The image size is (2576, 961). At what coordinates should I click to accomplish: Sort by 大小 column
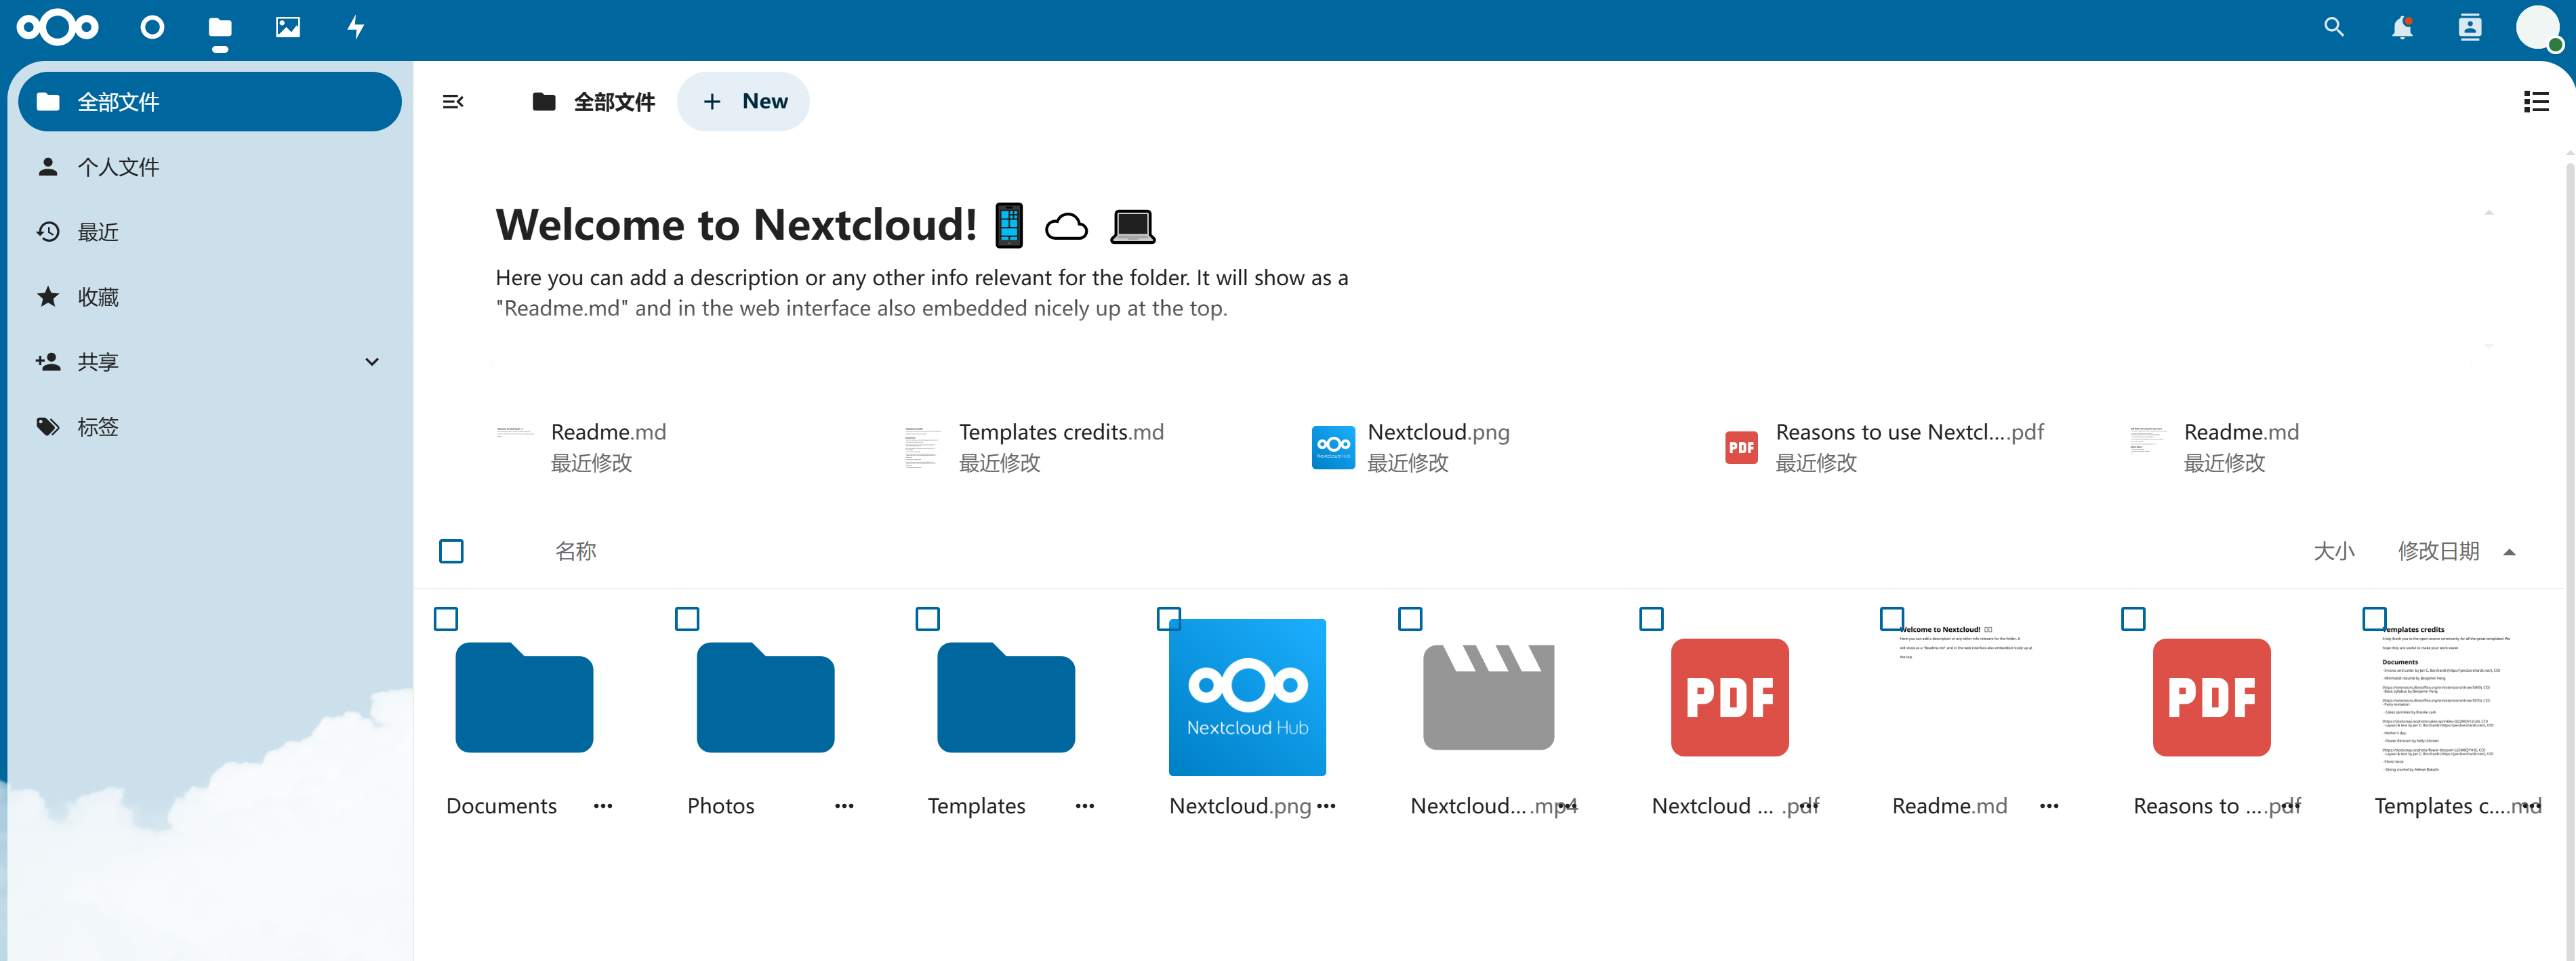pos(2334,551)
